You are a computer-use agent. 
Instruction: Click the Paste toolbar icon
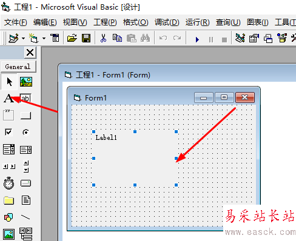(x=132, y=38)
